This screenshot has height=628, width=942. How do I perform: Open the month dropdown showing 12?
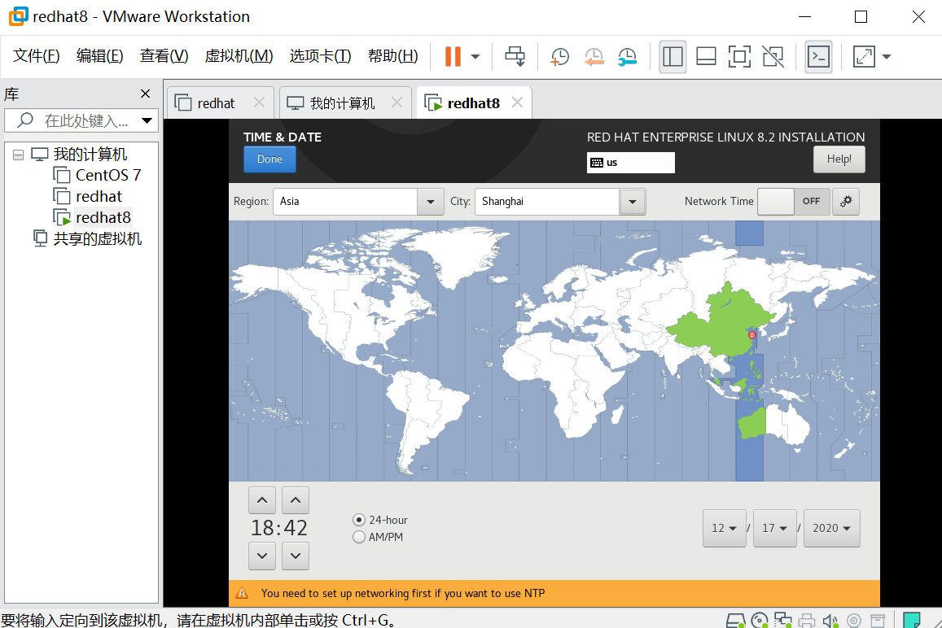(x=725, y=528)
